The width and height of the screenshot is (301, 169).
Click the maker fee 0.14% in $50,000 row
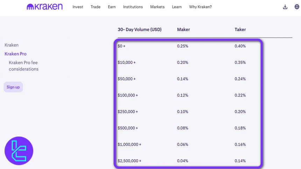(x=183, y=79)
